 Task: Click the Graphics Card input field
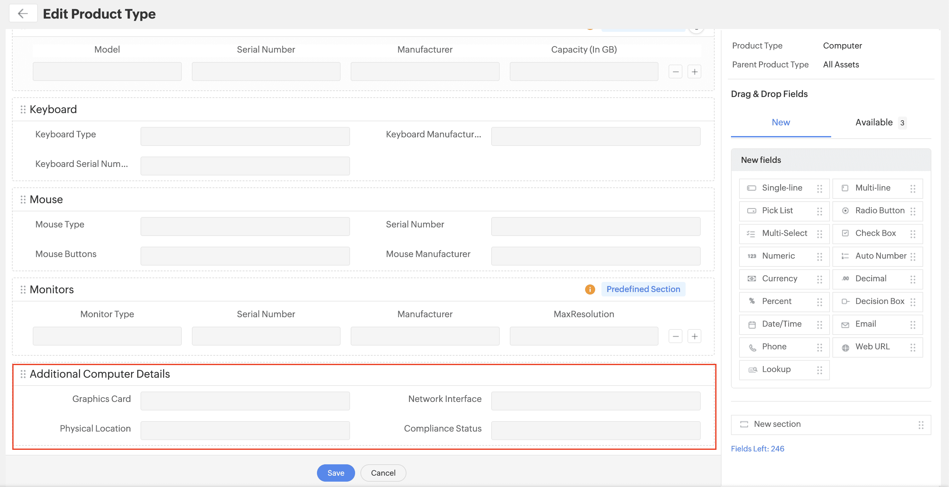pos(245,401)
